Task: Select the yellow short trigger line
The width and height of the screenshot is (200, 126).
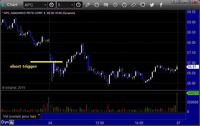Action: [46, 62]
